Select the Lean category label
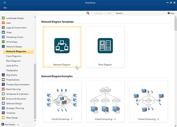 click(9, 23)
